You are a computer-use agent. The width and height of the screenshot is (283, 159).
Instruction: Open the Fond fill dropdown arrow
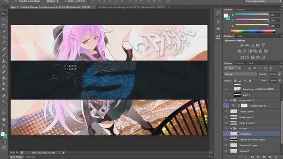coord(279,80)
